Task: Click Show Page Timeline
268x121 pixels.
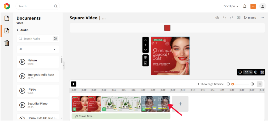Action: click(x=210, y=84)
